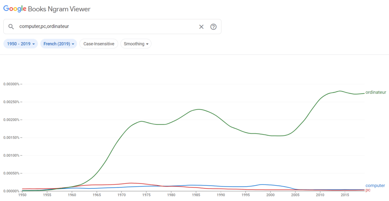The height and width of the screenshot is (201, 389).
Task: Click the 1975 x-axis label
Action: [x=146, y=195]
